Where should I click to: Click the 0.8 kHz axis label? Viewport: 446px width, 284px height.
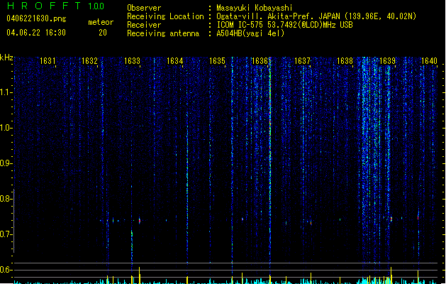(x=5, y=199)
